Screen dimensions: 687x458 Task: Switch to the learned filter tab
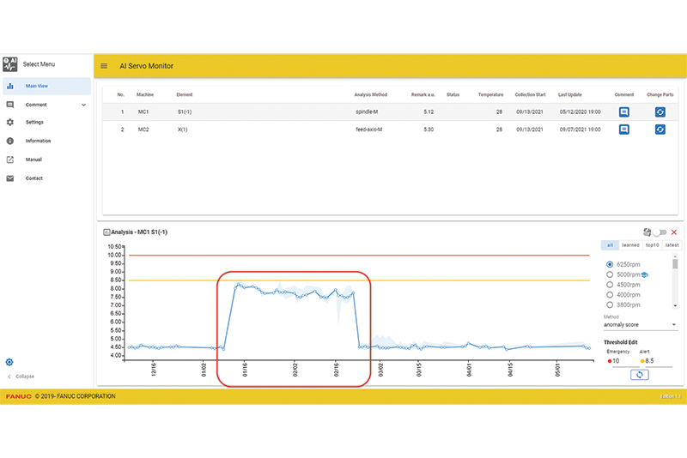tap(630, 245)
